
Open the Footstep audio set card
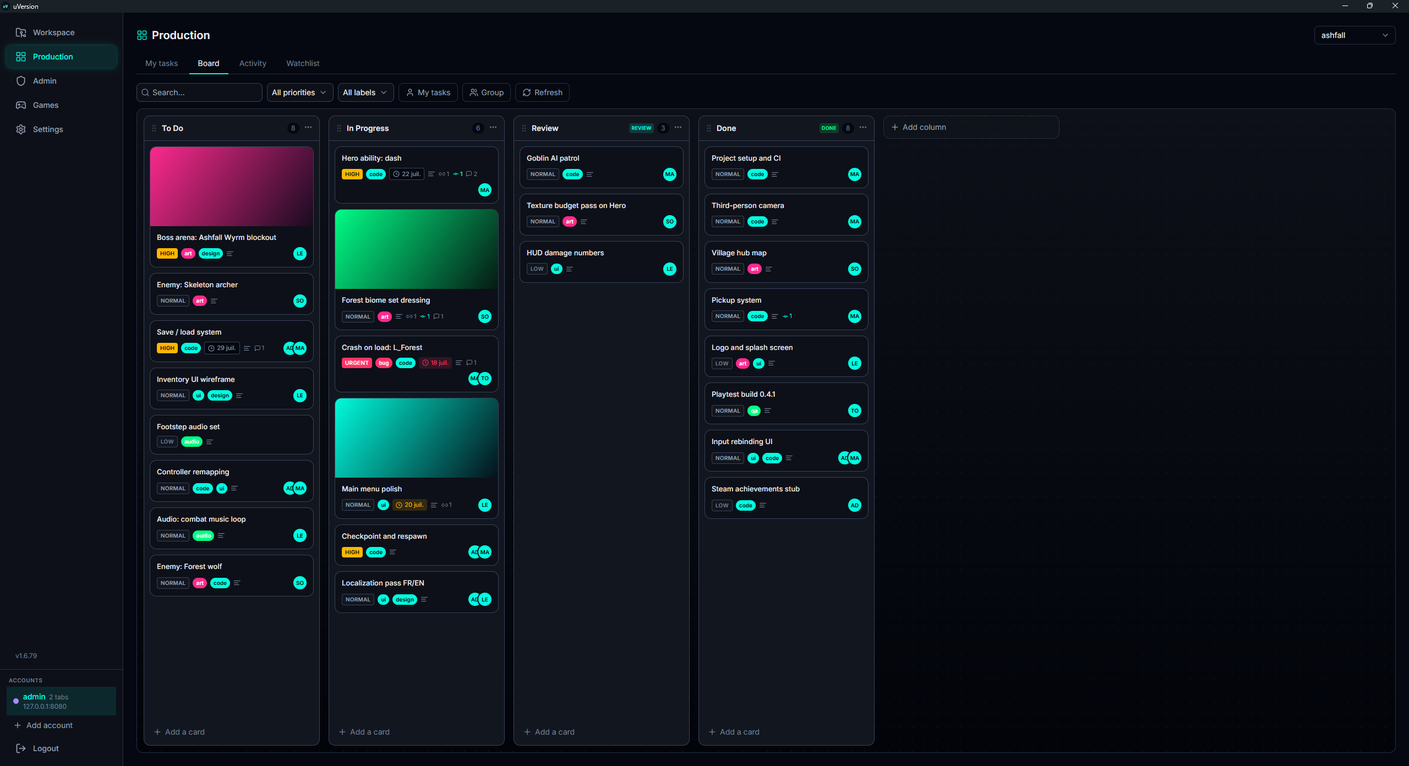coord(232,435)
